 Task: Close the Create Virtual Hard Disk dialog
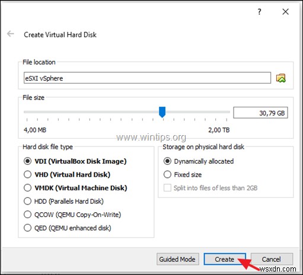tap(285, 12)
